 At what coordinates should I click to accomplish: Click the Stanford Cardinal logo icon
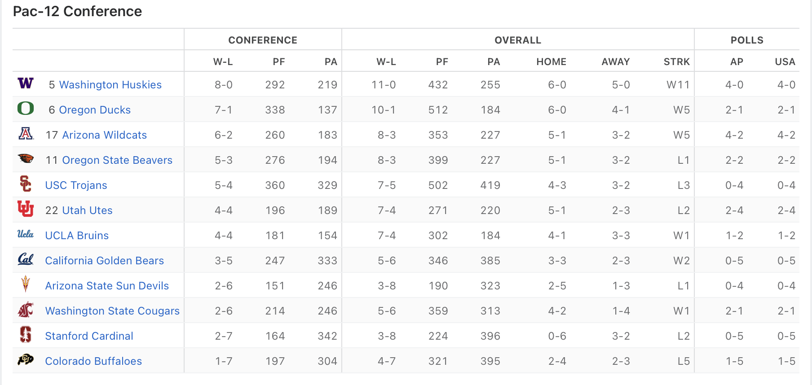click(26, 335)
